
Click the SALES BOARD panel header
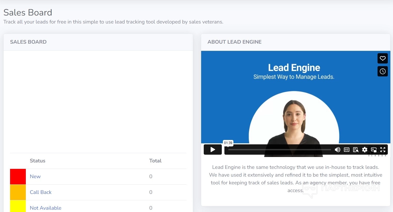point(98,42)
